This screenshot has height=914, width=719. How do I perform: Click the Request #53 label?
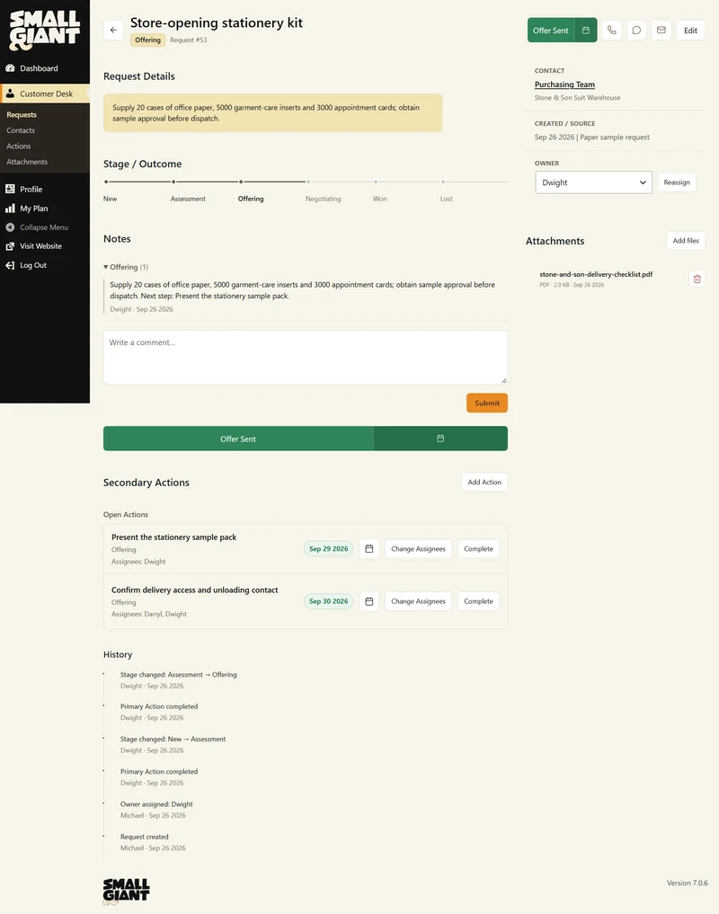pos(189,40)
